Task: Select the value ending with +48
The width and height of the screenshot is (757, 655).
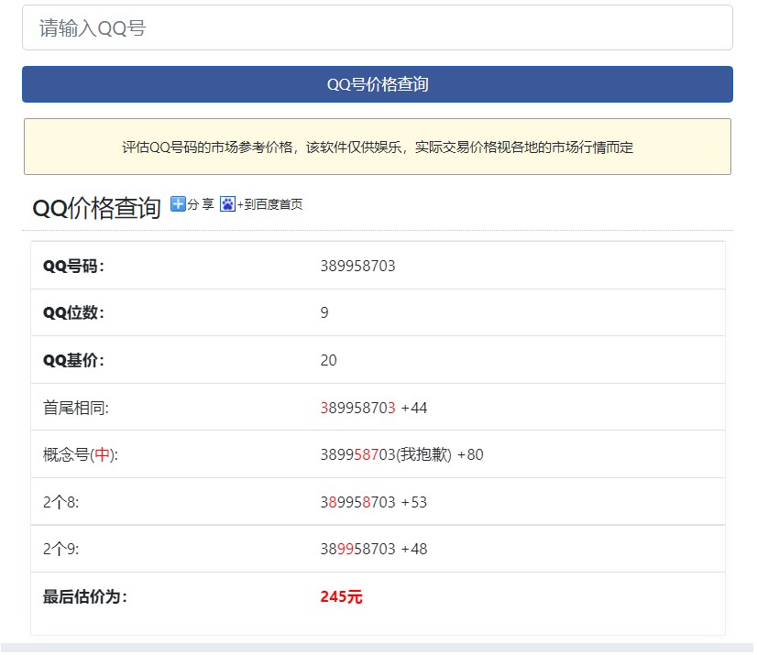Action: point(374,550)
